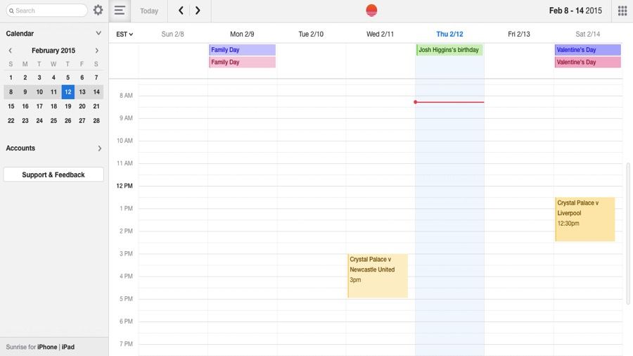Screen dimensions: 633x356
Task: Open the EST timezone dropdown
Action: 124,34
